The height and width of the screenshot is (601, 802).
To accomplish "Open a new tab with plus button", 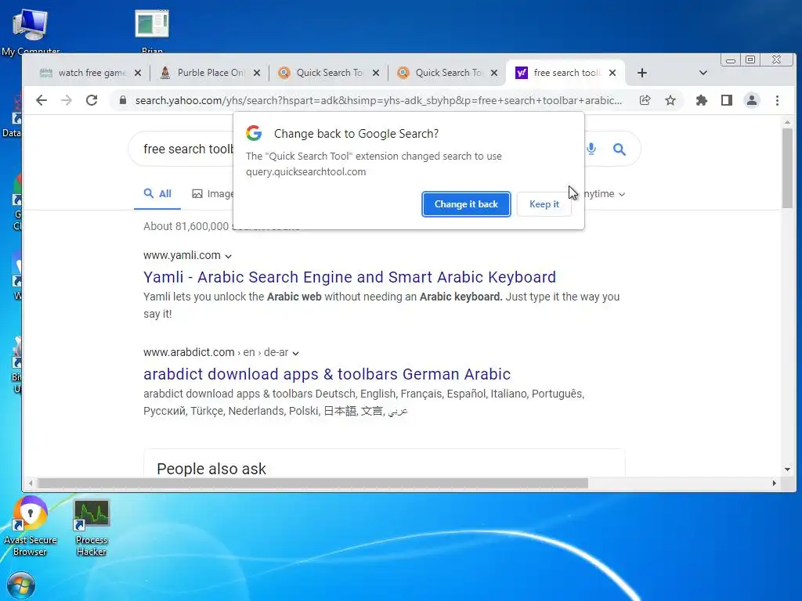I will (x=642, y=73).
